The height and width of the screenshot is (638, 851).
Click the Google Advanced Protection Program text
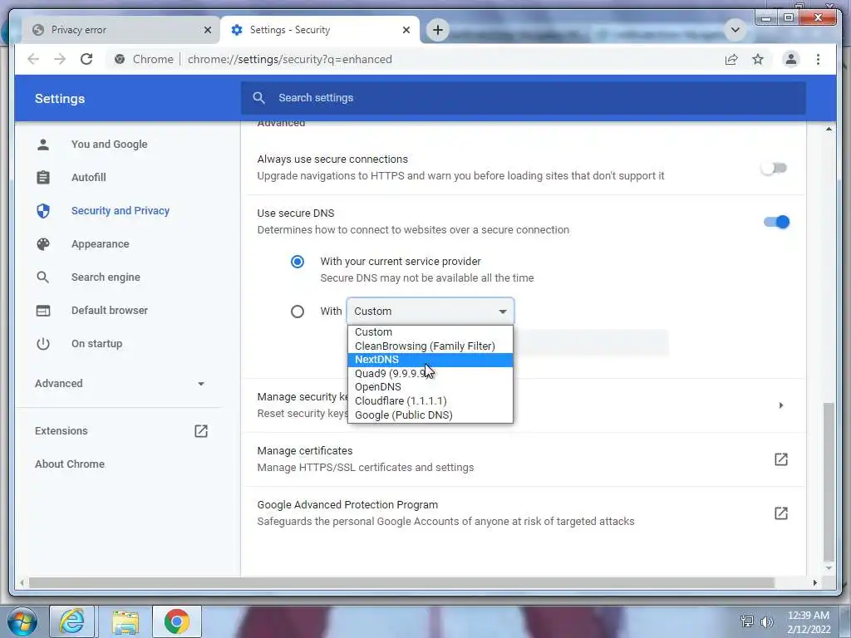347,504
